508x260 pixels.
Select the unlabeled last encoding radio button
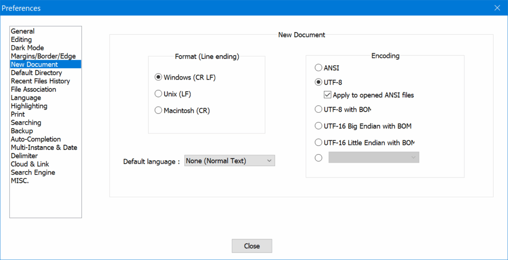(318, 158)
